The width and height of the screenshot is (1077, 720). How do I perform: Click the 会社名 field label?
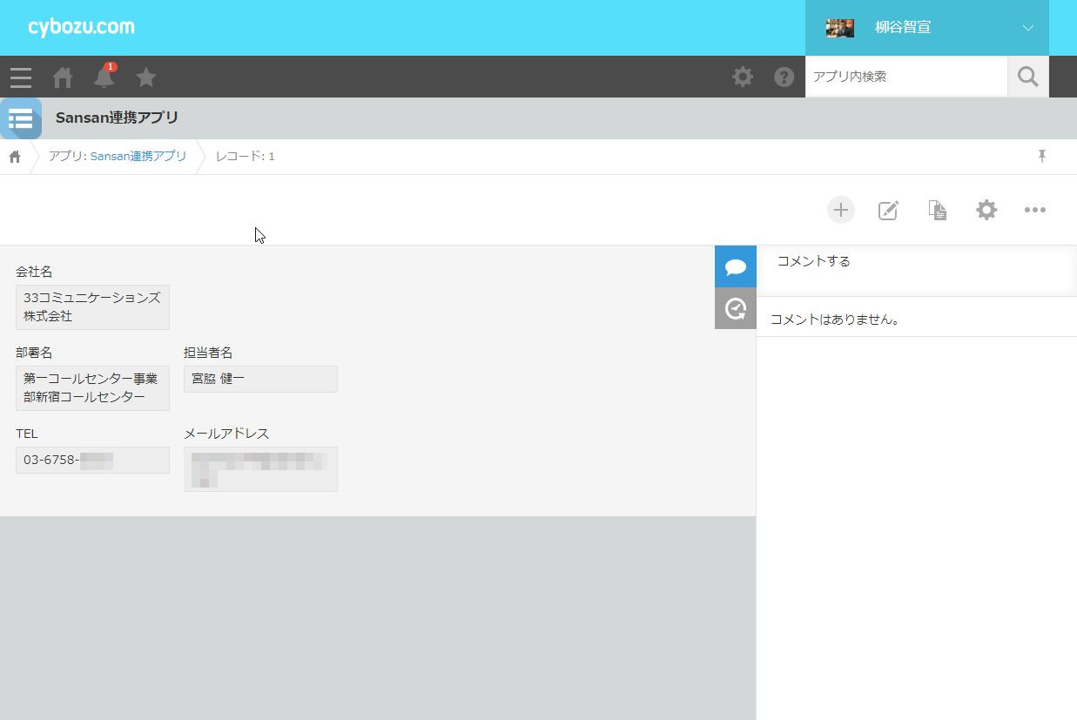point(34,272)
